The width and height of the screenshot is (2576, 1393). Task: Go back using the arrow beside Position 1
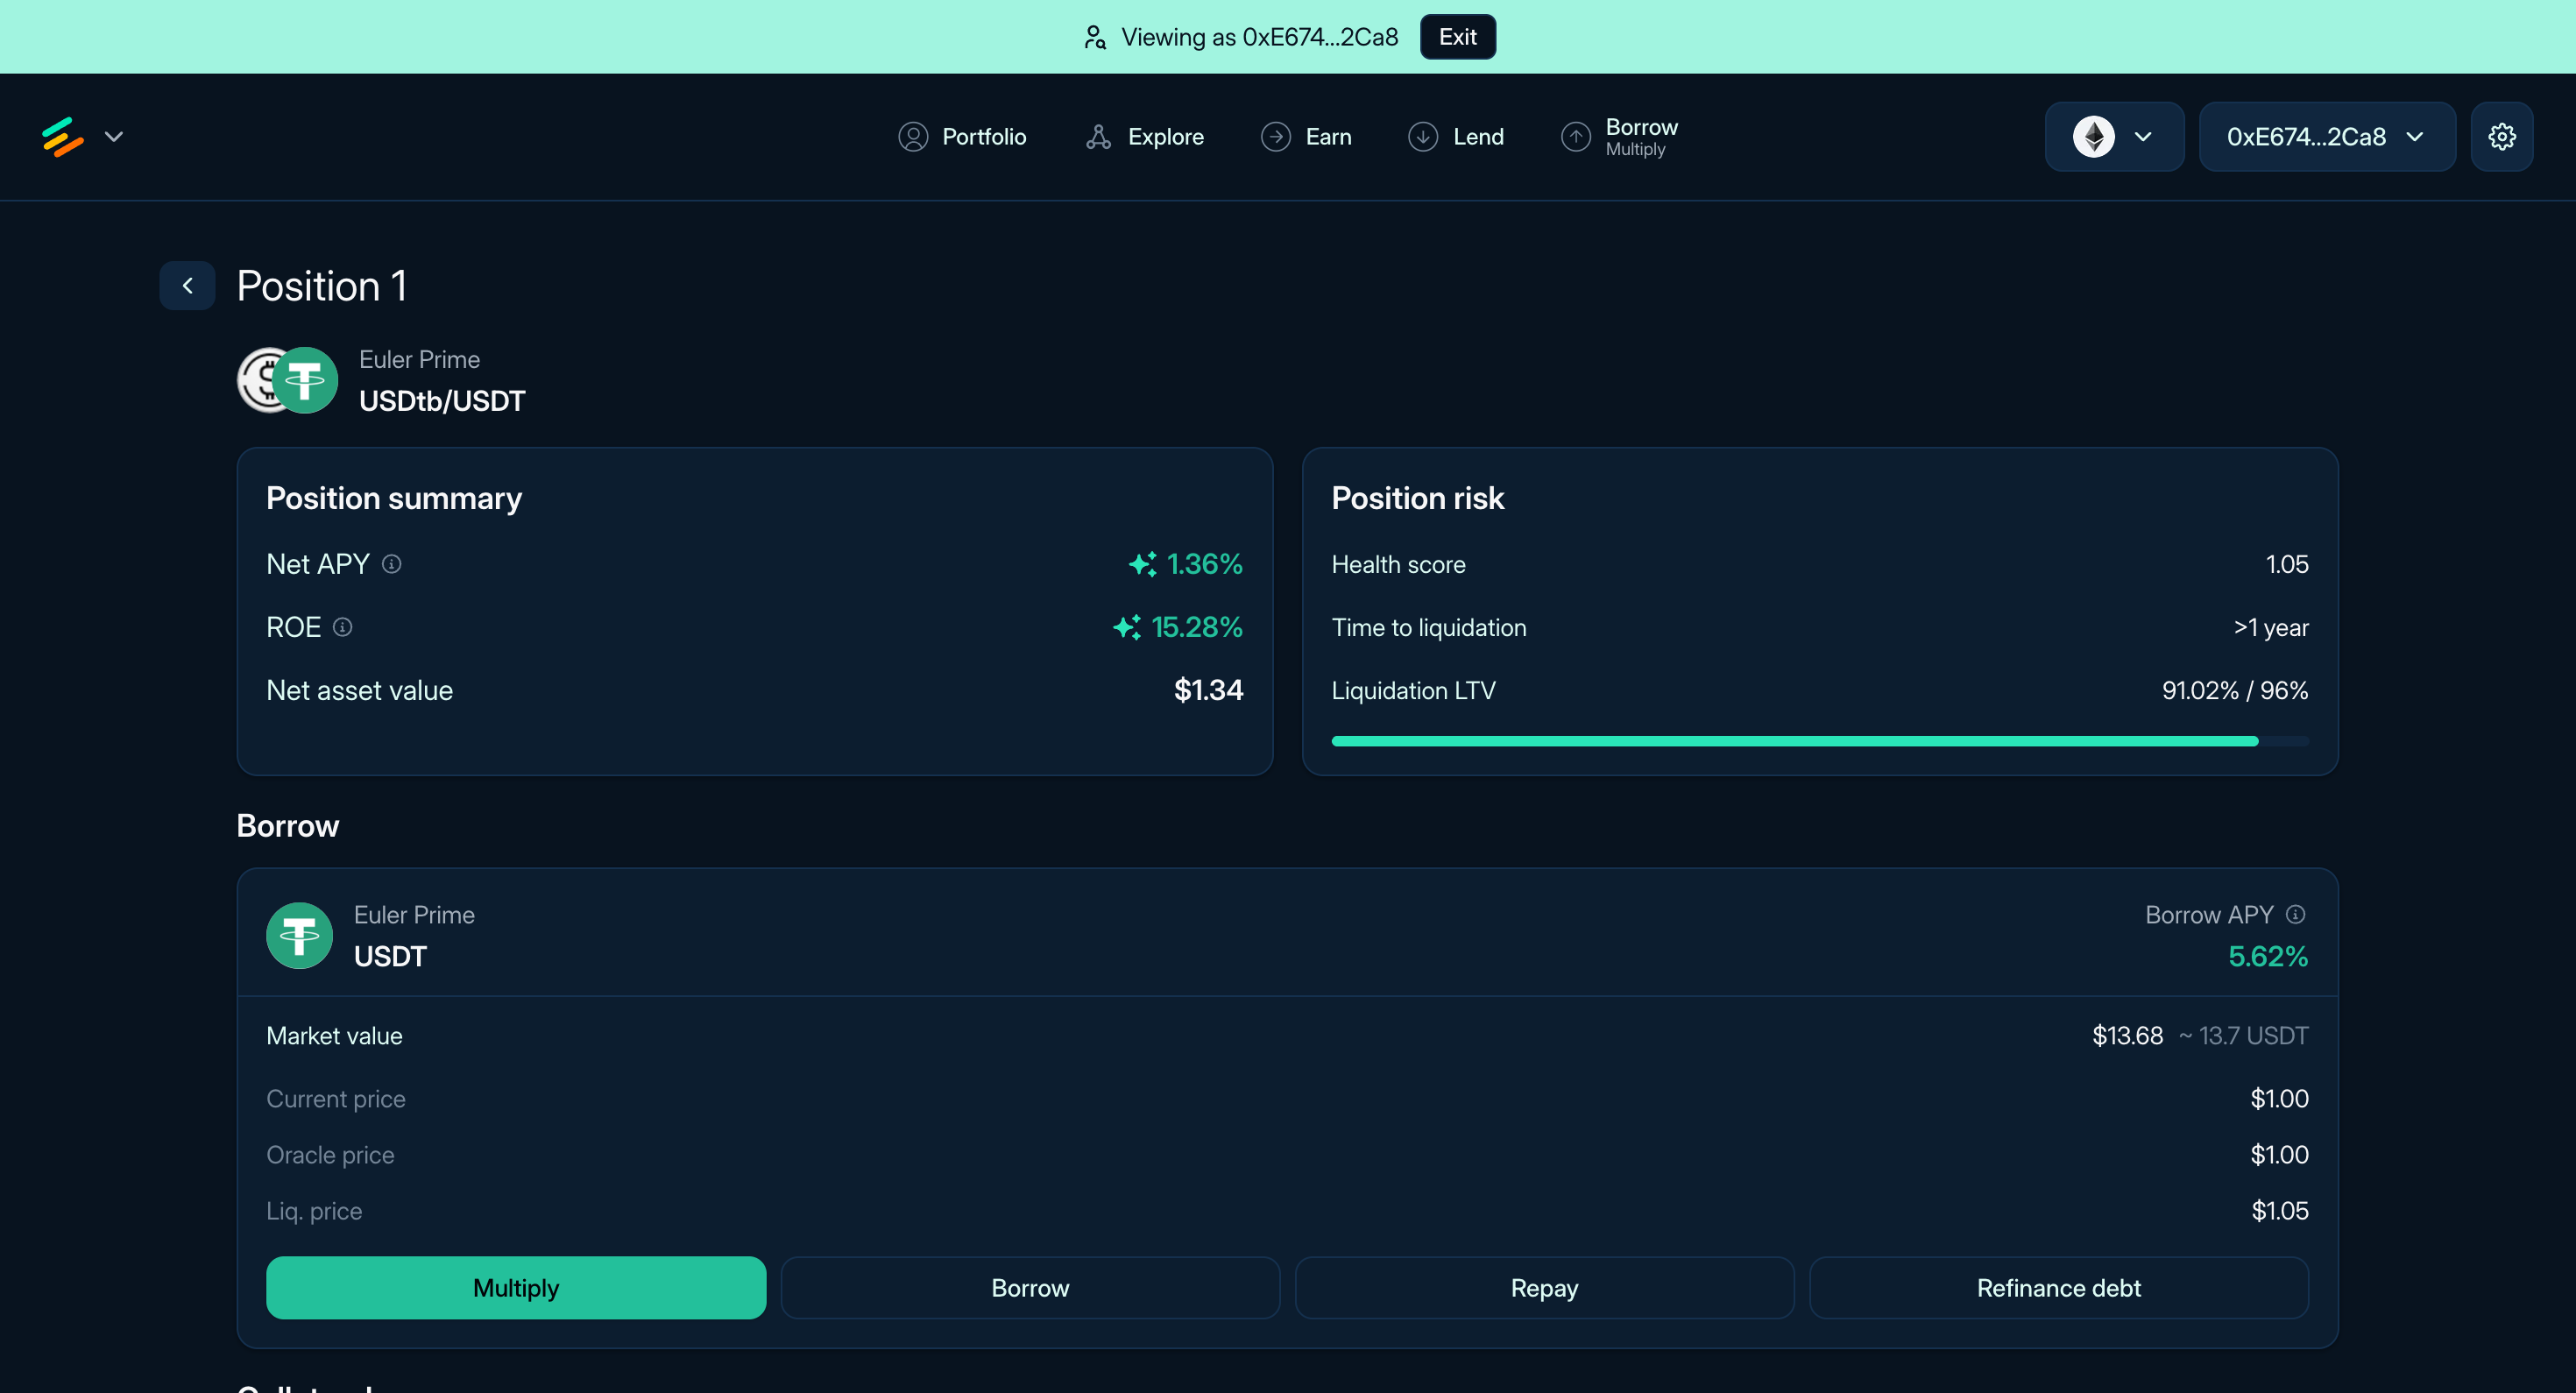point(187,286)
